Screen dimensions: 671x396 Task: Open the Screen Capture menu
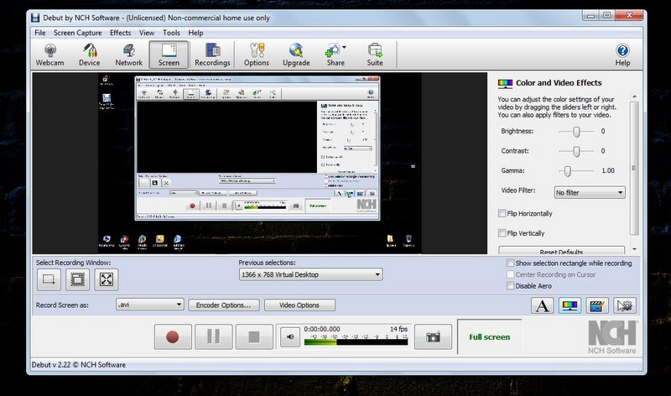pos(77,33)
